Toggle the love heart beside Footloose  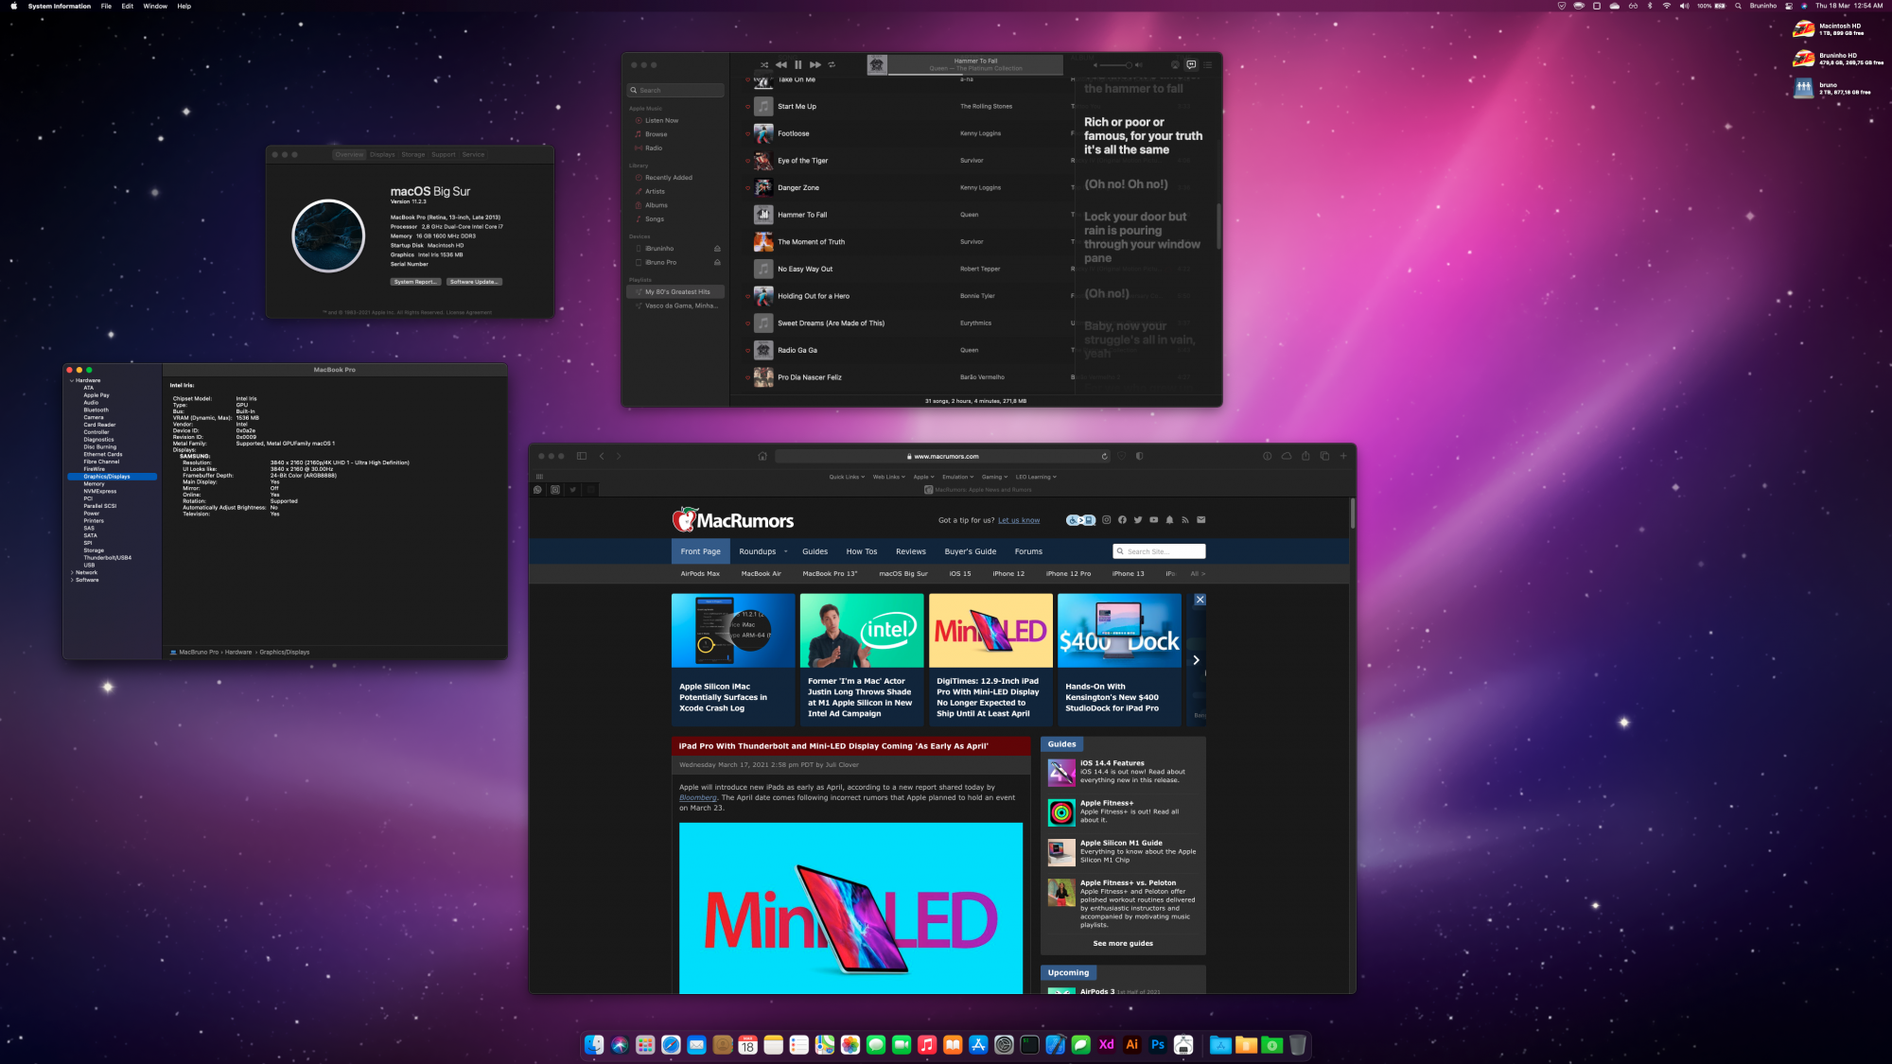pyautogui.click(x=747, y=134)
